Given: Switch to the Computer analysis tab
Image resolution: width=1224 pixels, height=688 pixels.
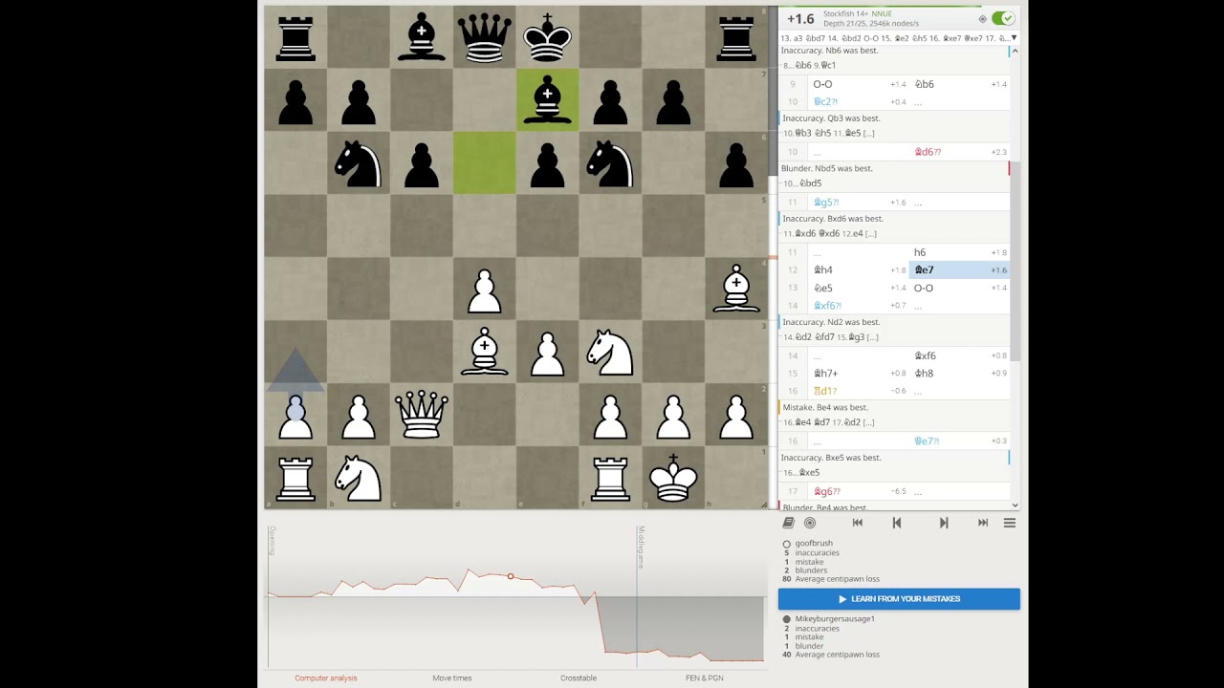Looking at the screenshot, I should [x=325, y=677].
